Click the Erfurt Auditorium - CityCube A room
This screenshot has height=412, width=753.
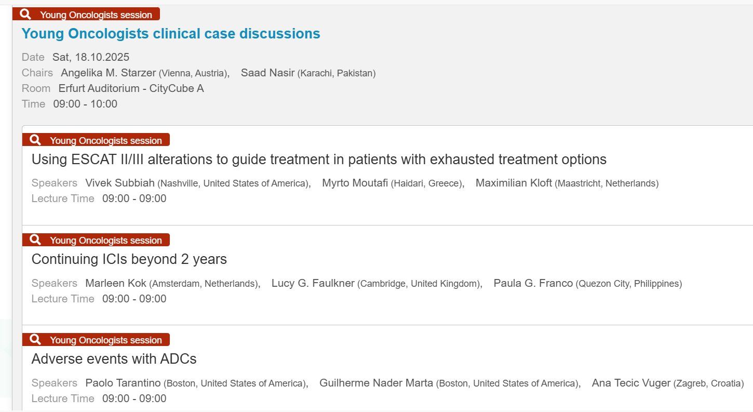click(x=131, y=88)
